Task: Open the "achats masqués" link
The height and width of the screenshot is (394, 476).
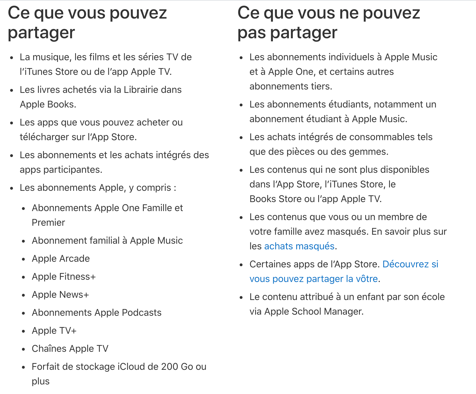Action: pyautogui.click(x=299, y=246)
